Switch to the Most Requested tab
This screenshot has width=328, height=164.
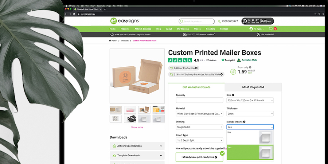[253, 87]
